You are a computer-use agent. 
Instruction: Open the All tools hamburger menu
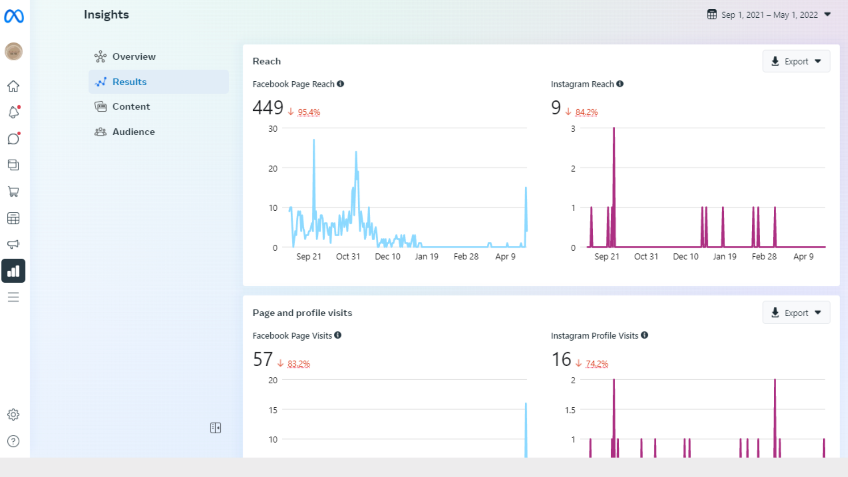(13, 297)
